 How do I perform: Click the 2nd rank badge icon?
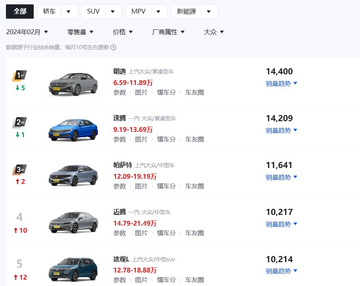tap(19, 122)
